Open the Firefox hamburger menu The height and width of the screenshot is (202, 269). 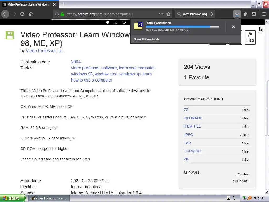[x=264, y=14]
